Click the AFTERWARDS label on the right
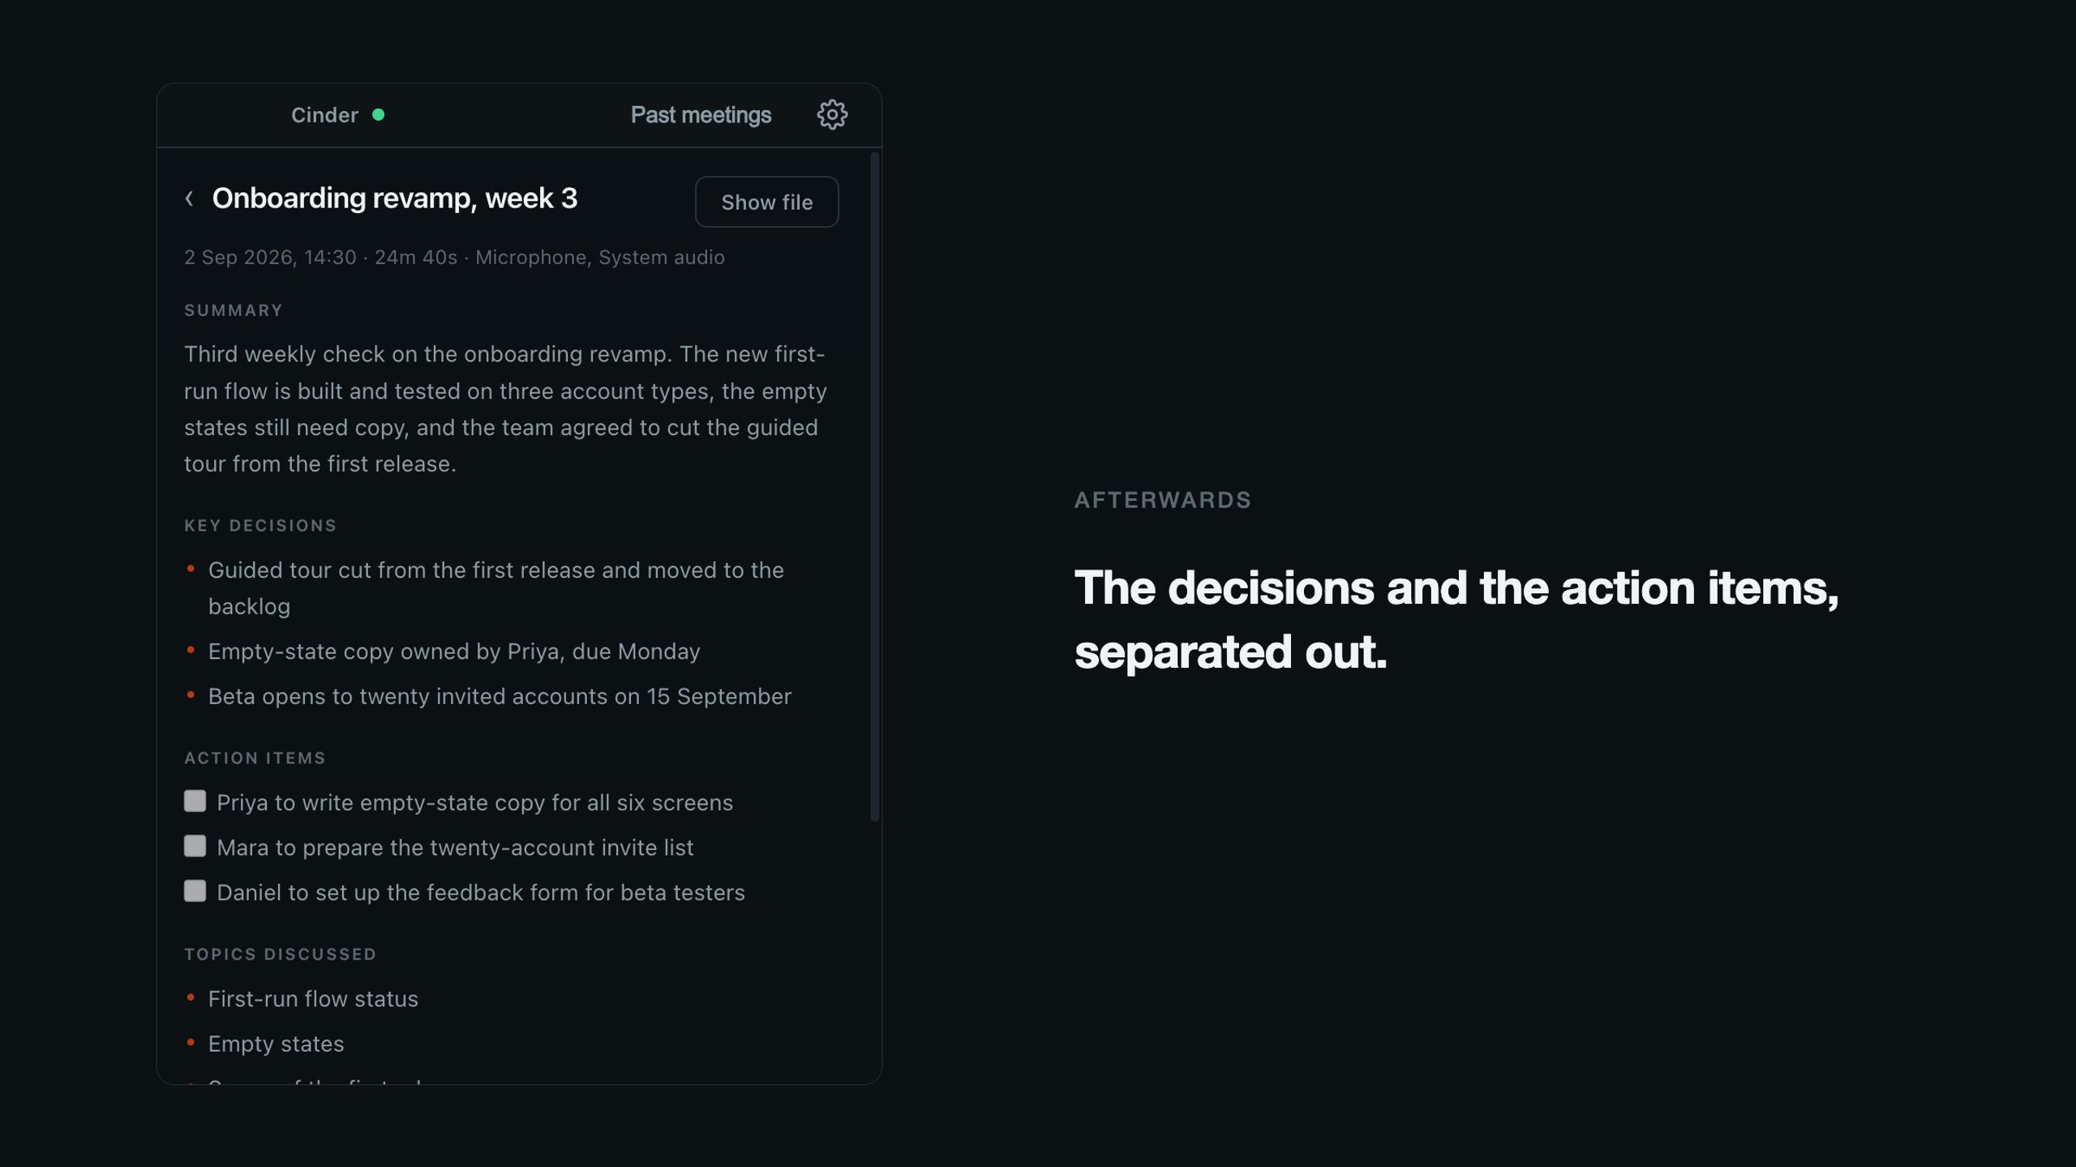 tap(1163, 500)
